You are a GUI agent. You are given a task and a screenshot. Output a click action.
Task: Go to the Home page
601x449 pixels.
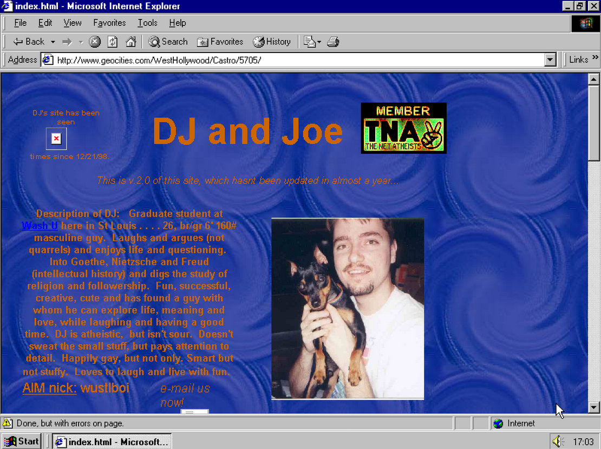(x=130, y=42)
